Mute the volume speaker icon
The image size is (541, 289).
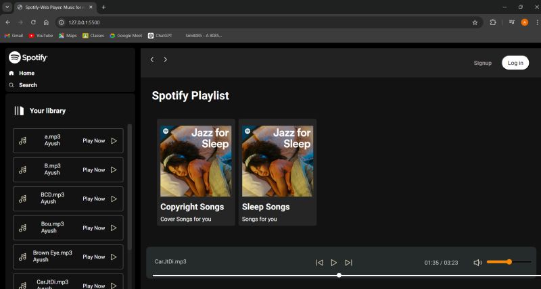point(477,262)
